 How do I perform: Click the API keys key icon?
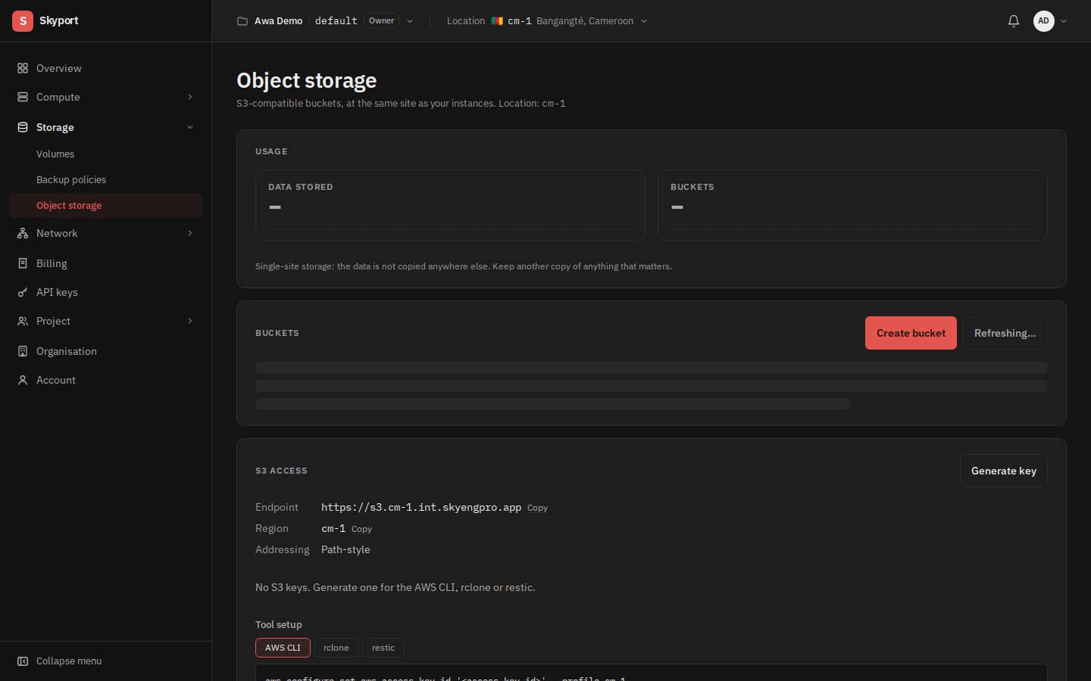23,292
